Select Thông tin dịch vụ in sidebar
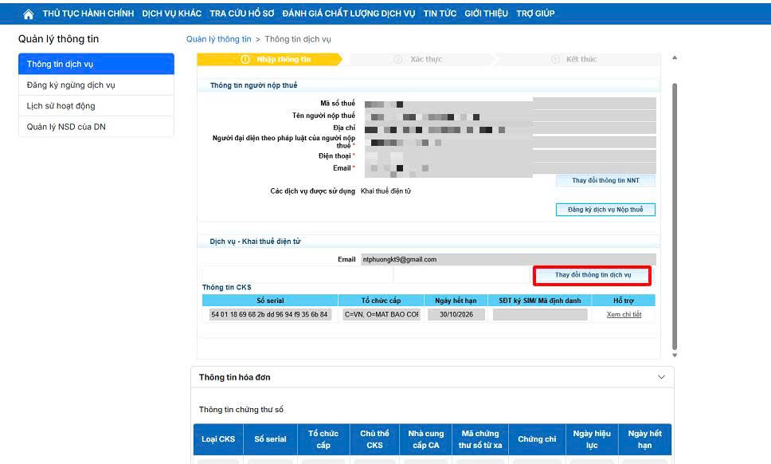 pyautogui.click(x=96, y=64)
